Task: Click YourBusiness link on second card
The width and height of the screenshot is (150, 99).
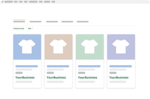Action: [x=56, y=78]
